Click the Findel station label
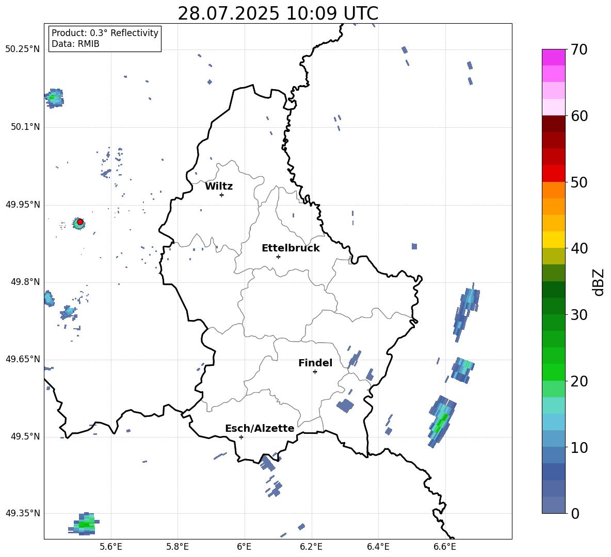611x557 pixels. [x=315, y=363]
